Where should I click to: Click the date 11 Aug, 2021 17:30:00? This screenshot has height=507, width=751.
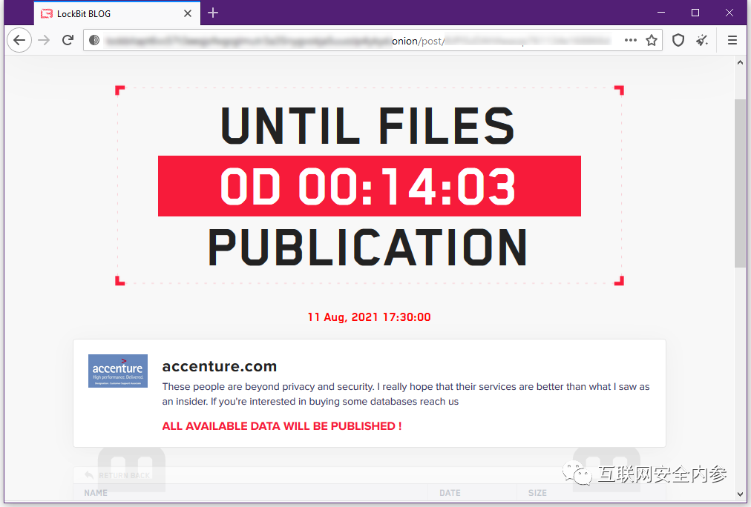370,317
